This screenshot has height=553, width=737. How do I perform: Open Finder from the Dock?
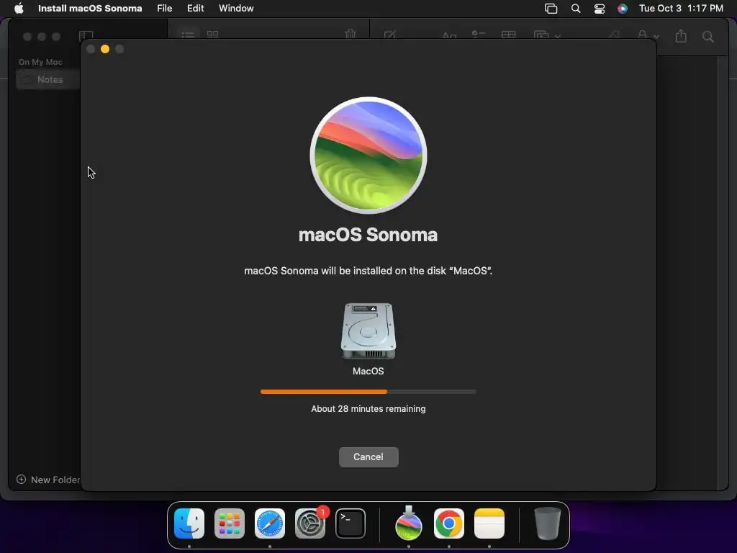[189, 523]
